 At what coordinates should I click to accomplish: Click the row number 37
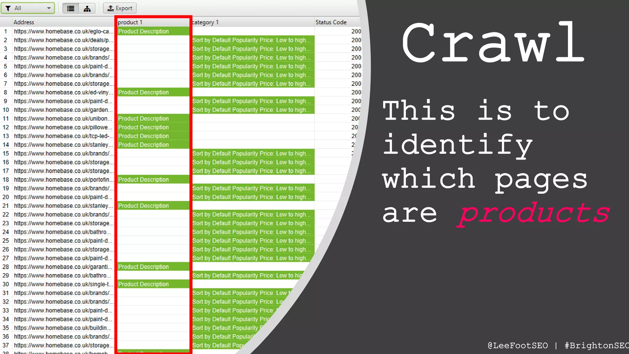coord(6,345)
